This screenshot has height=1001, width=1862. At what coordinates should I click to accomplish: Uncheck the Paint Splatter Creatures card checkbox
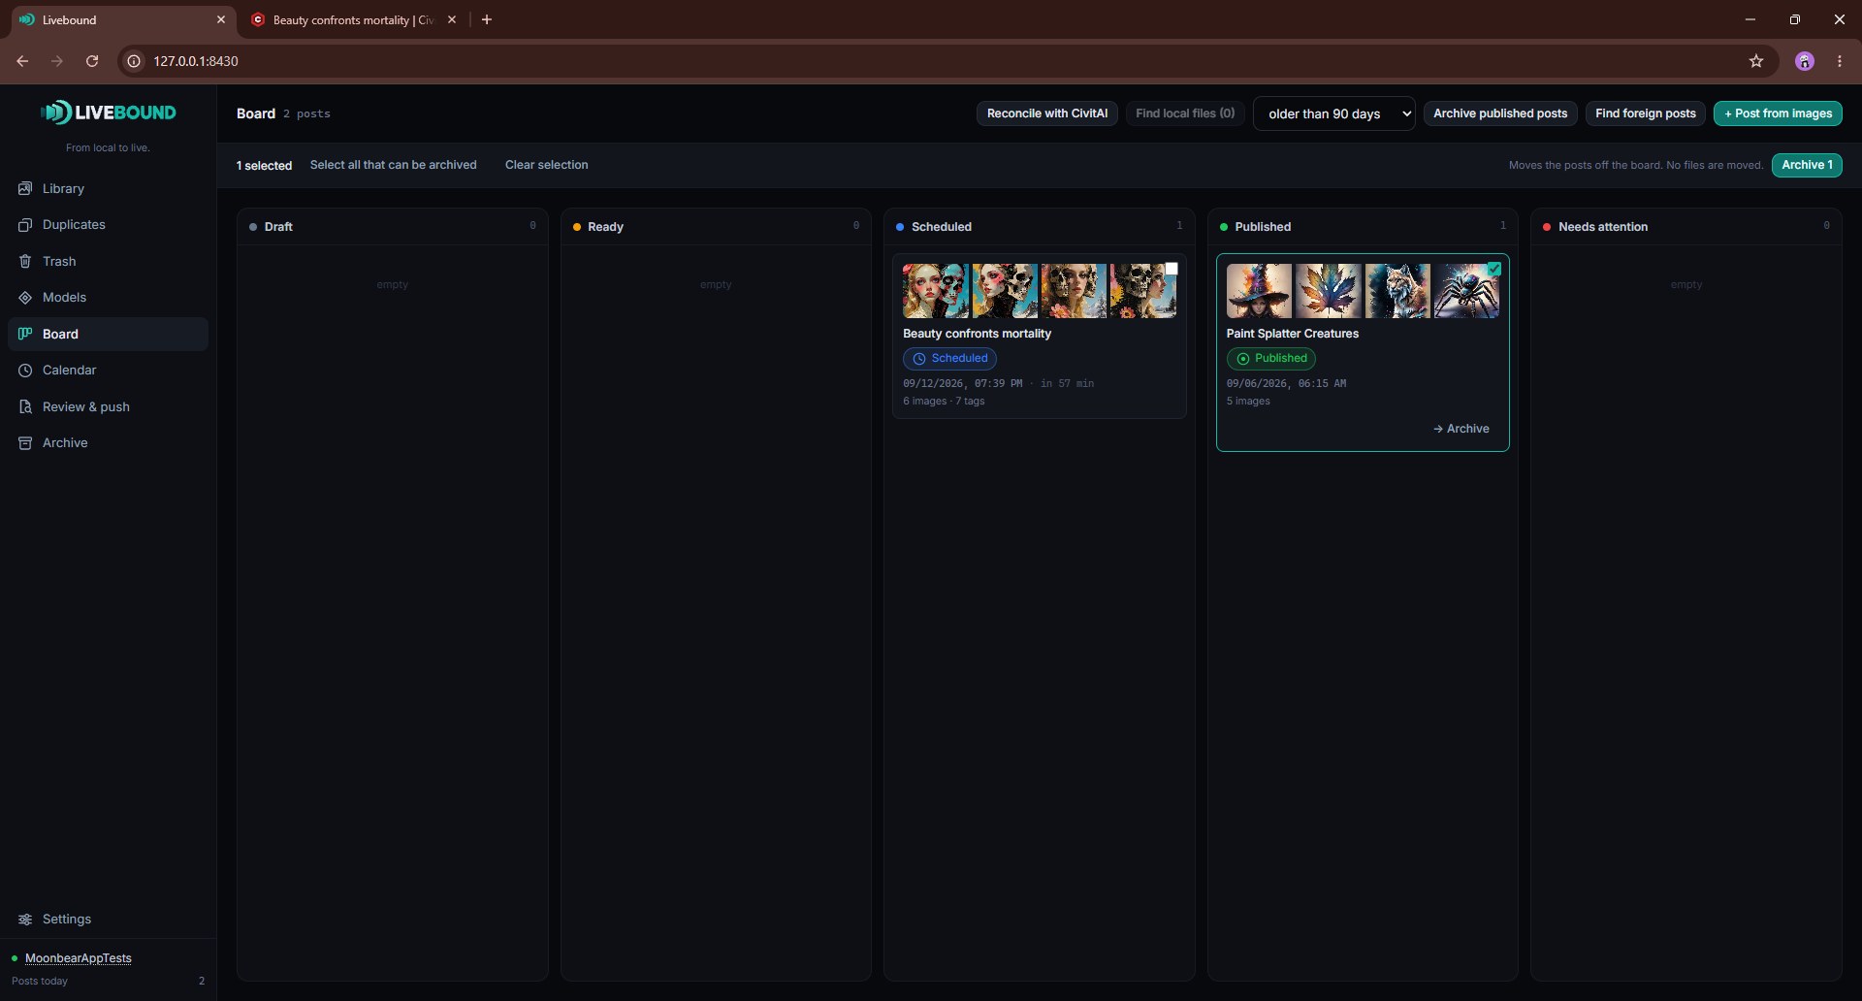point(1494,269)
